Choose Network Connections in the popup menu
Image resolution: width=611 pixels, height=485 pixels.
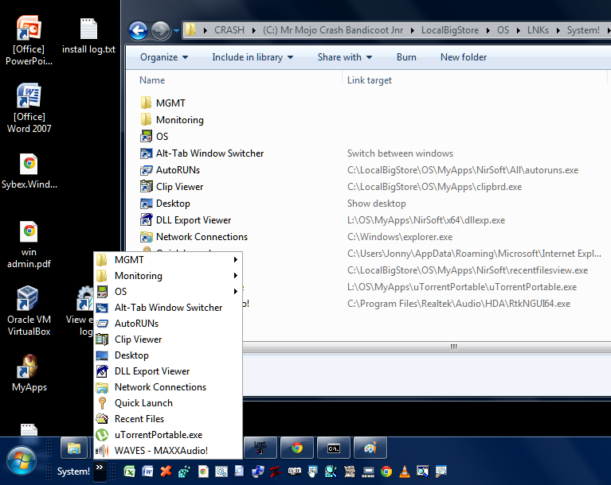point(167,387)
